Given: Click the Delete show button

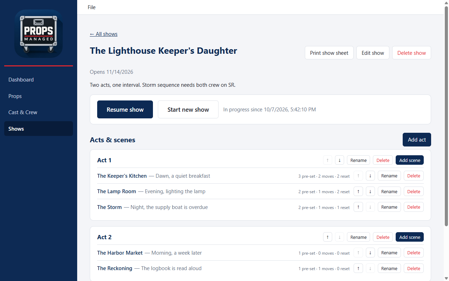Looking at the screenshot, I should [x=411, y=53].
